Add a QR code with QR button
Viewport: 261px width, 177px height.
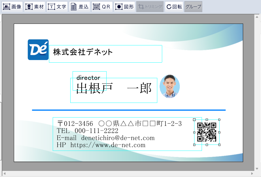(x=102, y=7)
